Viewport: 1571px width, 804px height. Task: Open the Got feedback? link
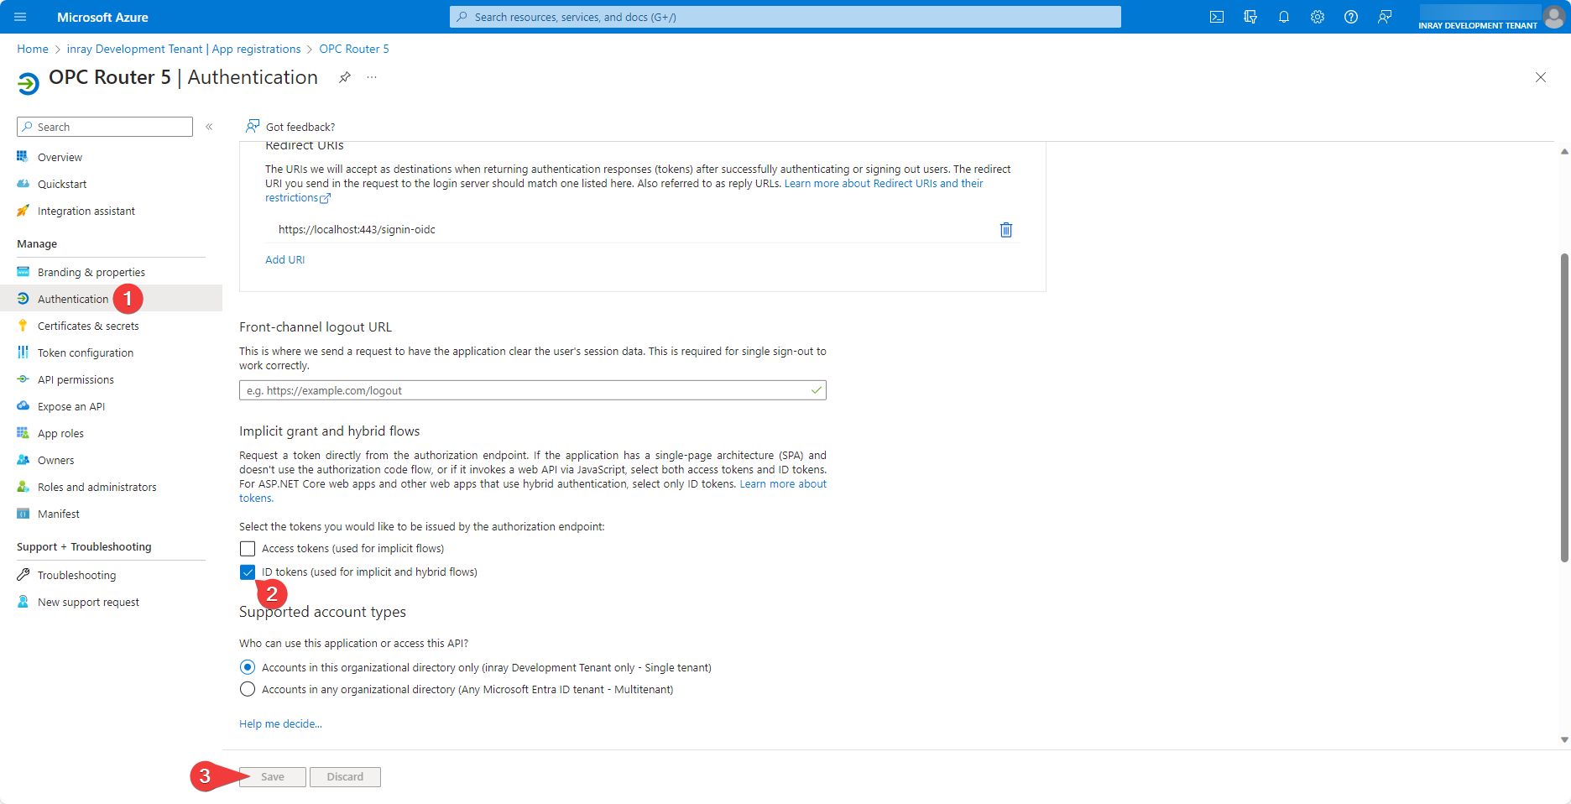click(x=290, y=127)
